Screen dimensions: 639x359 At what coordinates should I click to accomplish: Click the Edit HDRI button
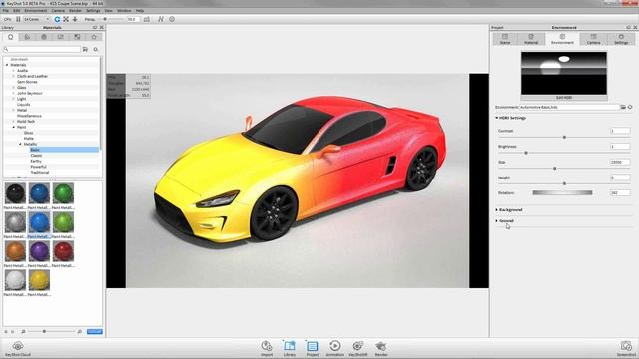click(564, 98)
